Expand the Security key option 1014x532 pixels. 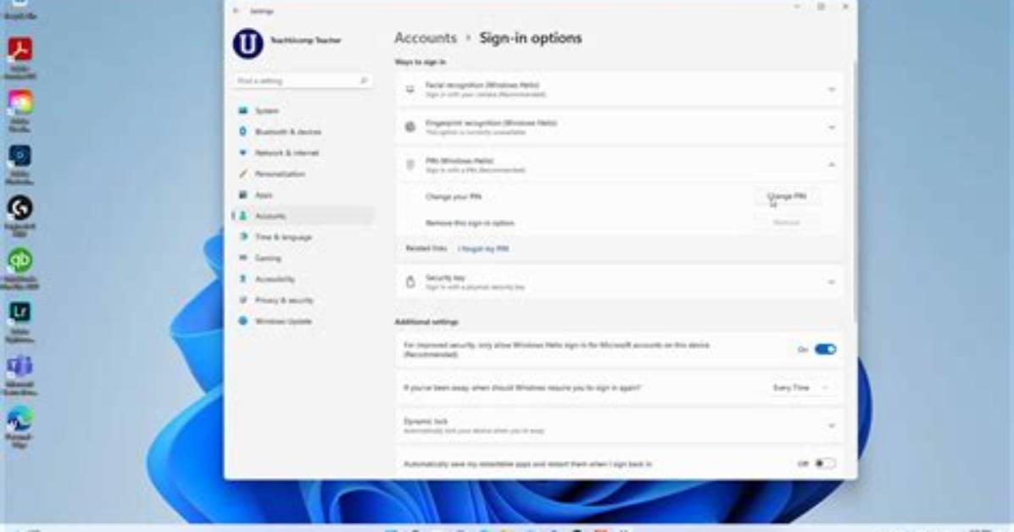(x=832, y=282)
